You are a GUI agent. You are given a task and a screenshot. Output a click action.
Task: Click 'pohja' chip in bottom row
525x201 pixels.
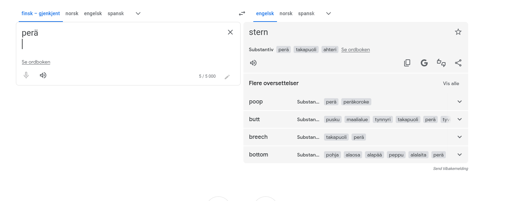tap(332, 155)
